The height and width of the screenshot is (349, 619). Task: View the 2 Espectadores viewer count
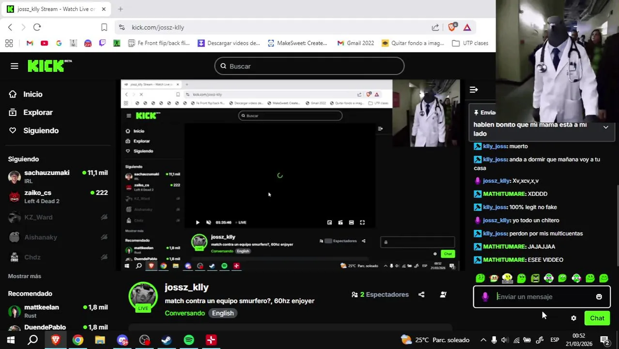click(x=380, y=294)
